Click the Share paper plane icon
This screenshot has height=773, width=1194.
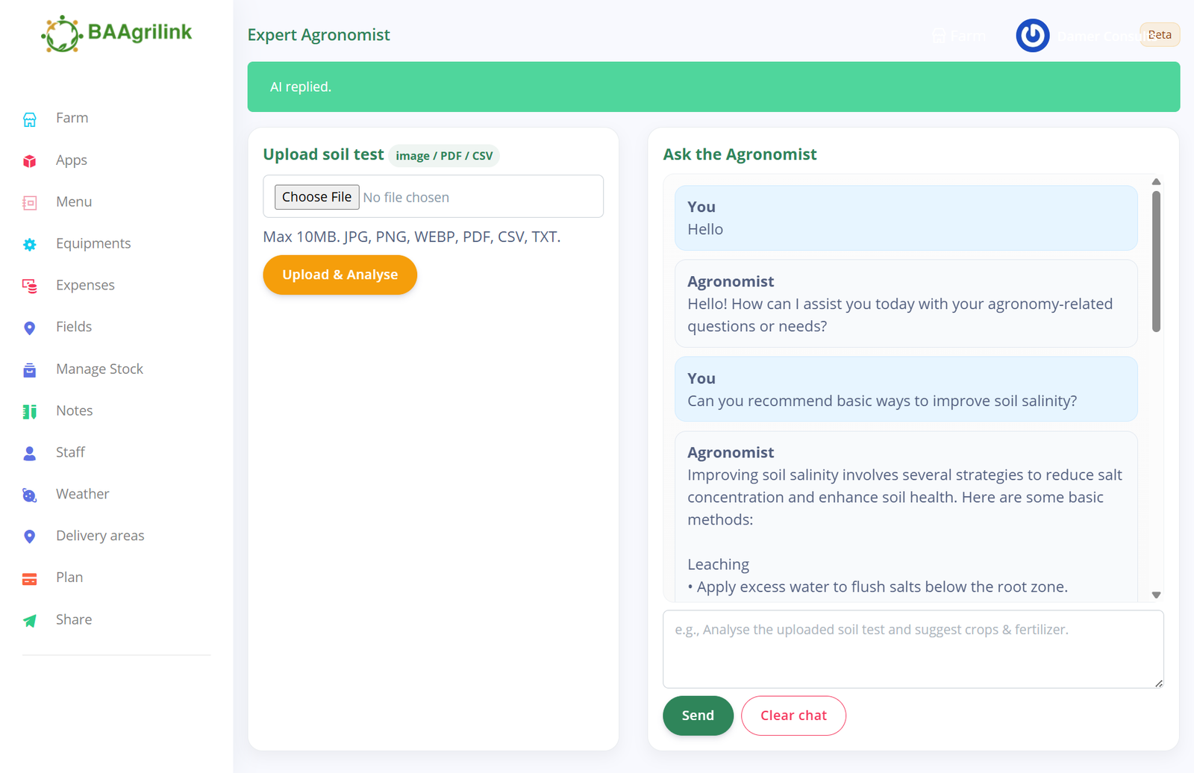click(x=30, y=620)
